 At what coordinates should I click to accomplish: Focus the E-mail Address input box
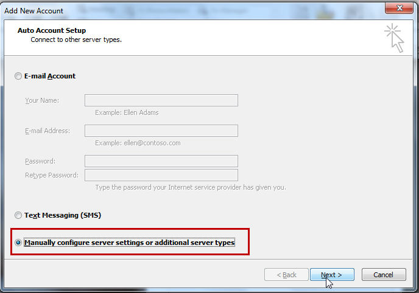pos(161,131)
